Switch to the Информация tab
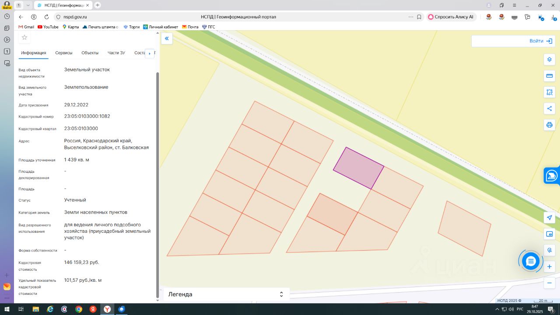This screenshot has width=560, height=315. coord(34,53)
